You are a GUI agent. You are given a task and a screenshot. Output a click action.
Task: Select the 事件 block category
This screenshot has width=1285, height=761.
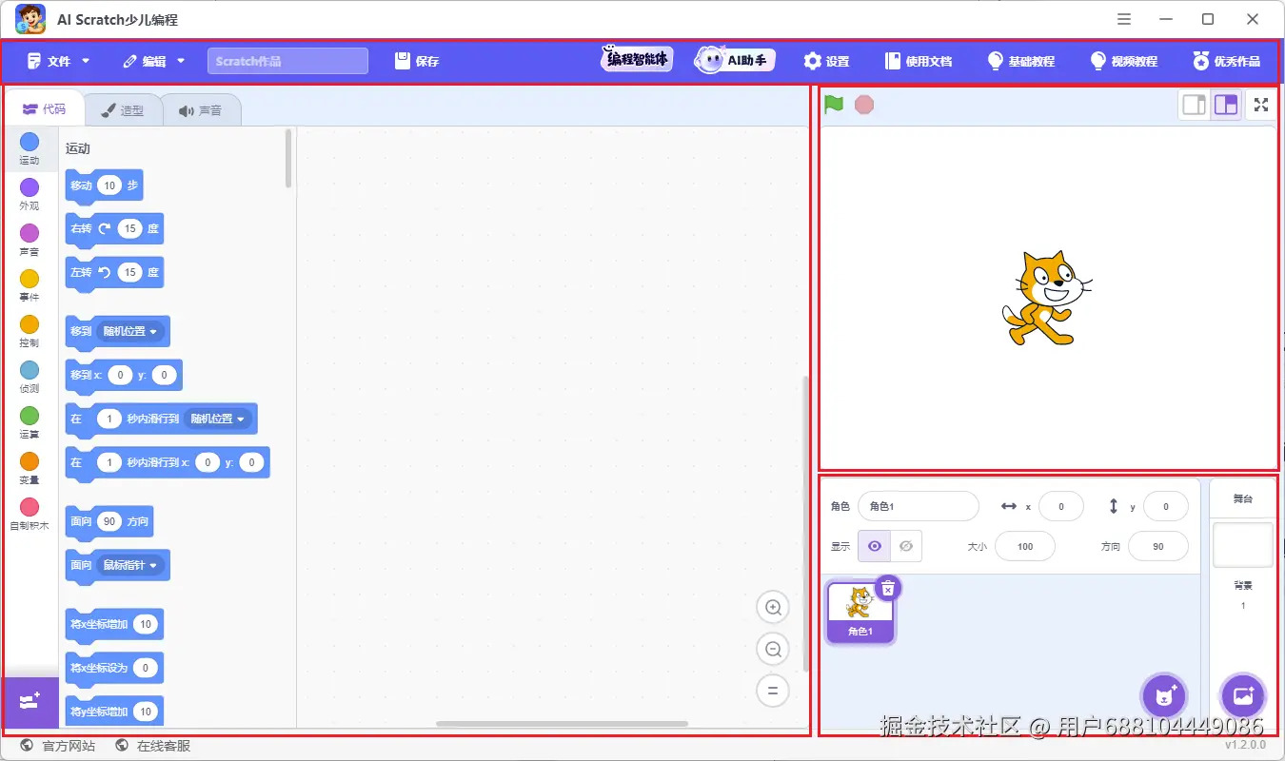(30, 285)
